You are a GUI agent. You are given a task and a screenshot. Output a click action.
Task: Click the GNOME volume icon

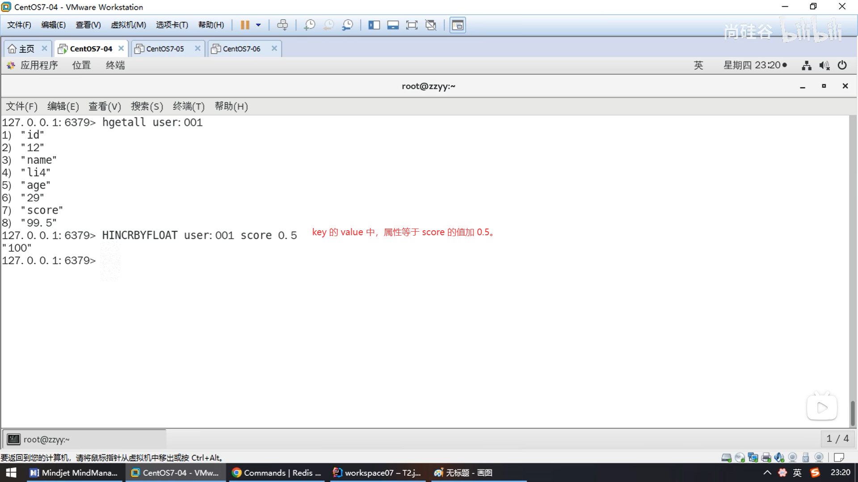(x=824, y=66)
